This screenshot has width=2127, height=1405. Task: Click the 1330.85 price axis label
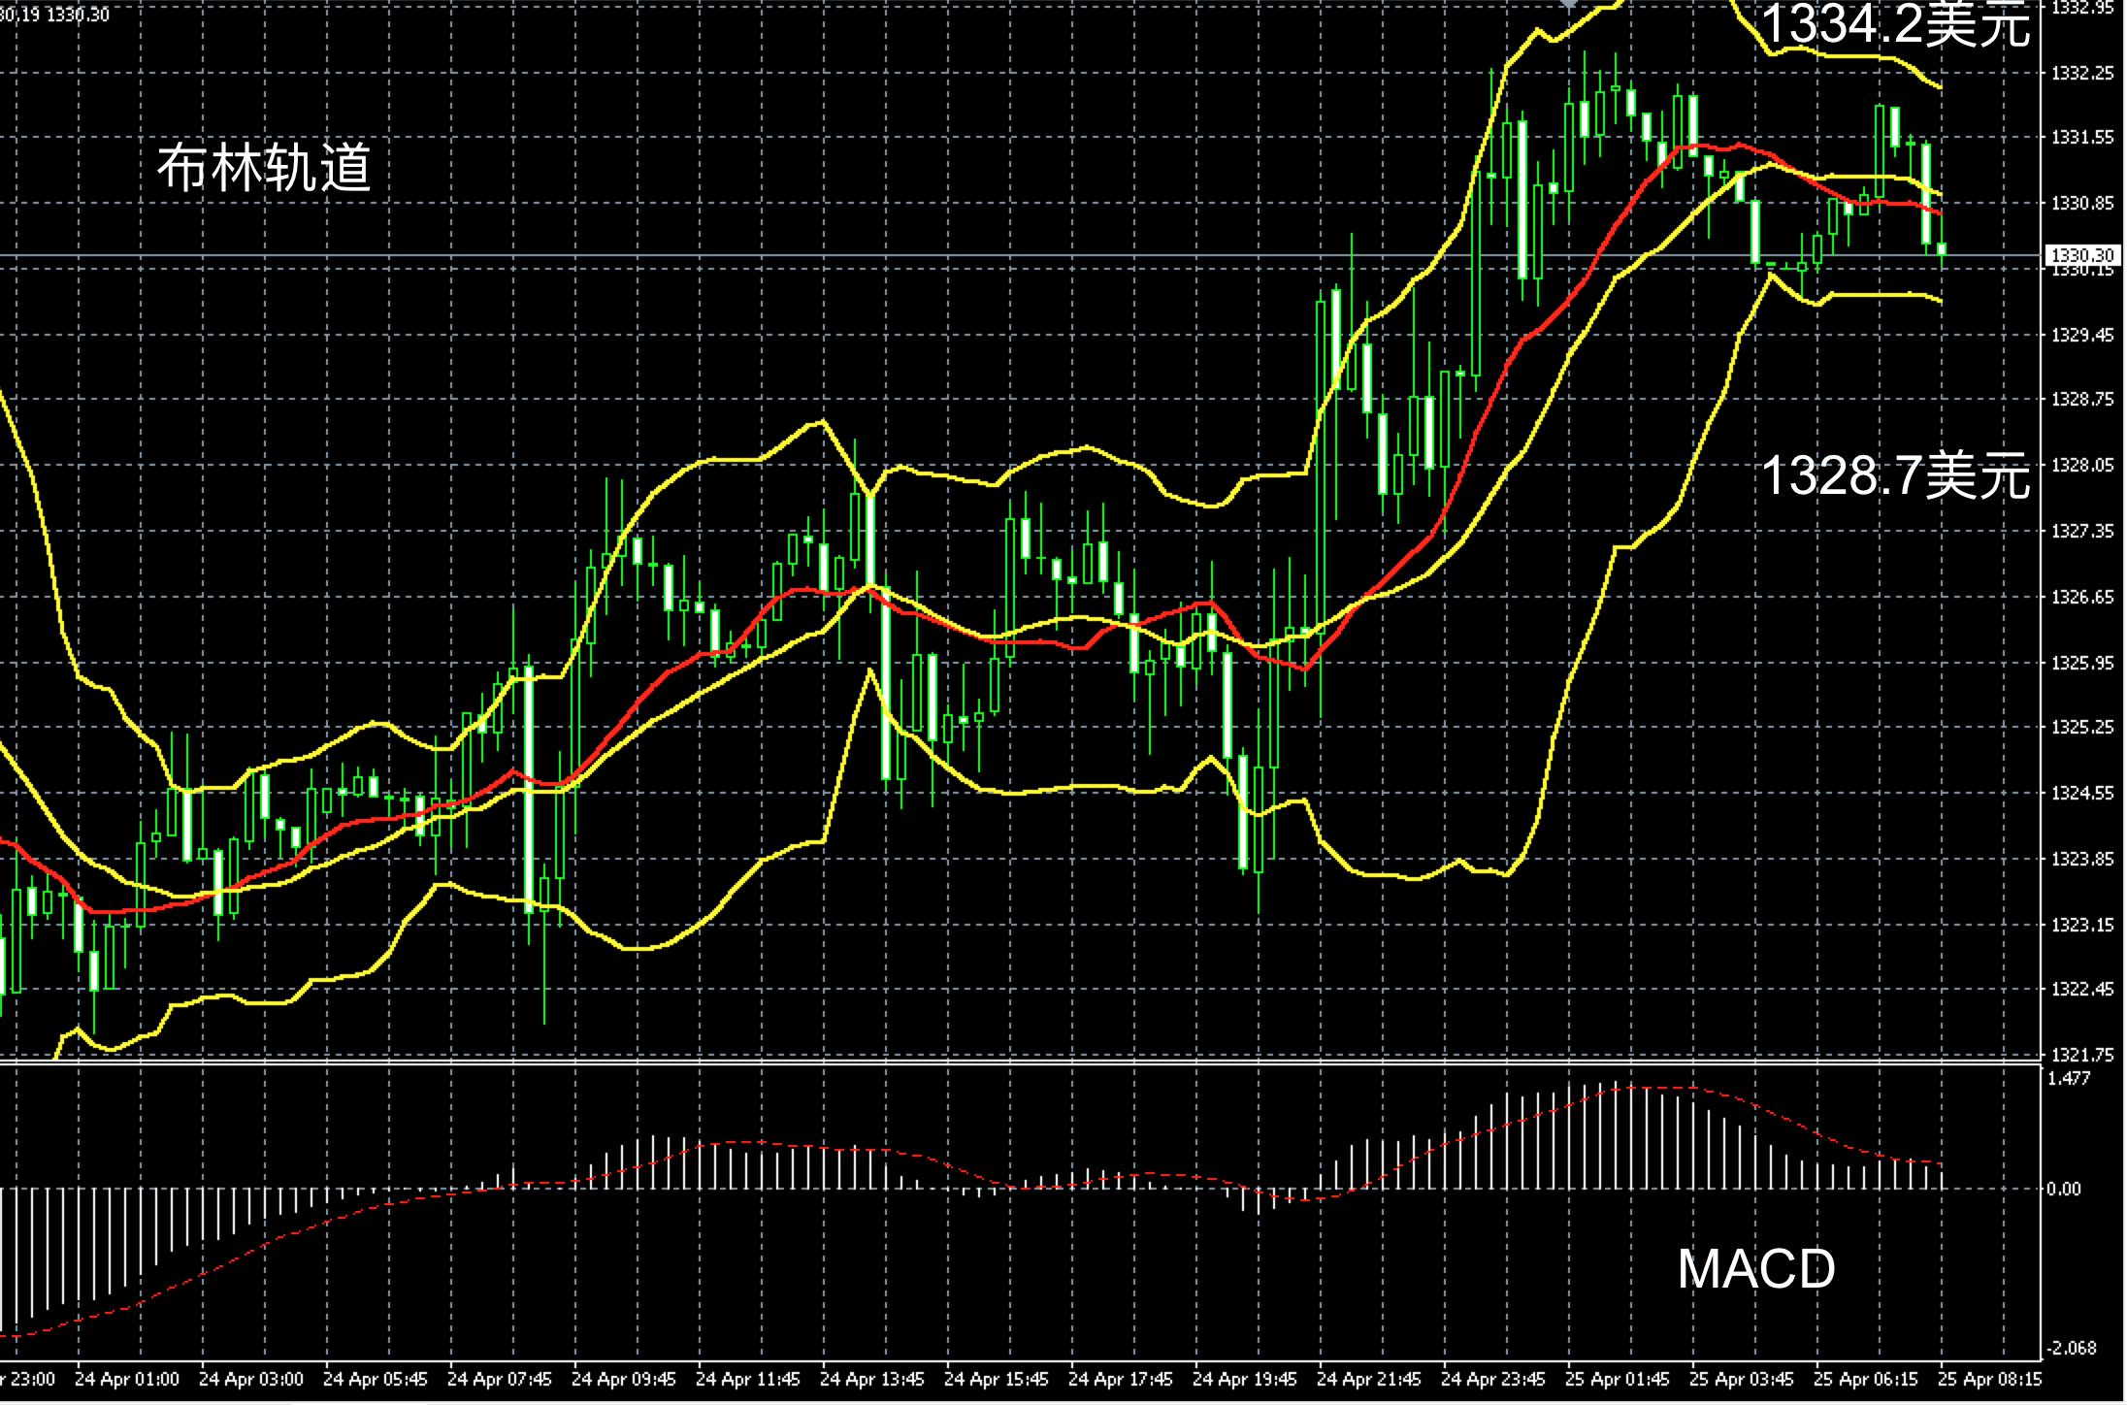[2082, 204]
